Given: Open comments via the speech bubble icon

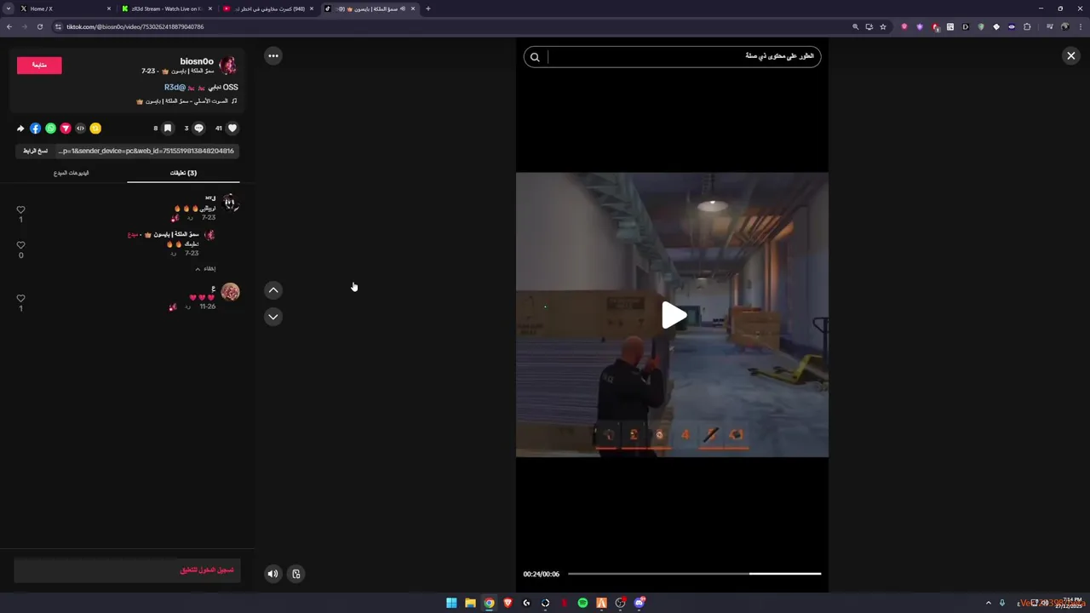Looking at the screenshot, I should pyautogui.click(x=198, y=129).
